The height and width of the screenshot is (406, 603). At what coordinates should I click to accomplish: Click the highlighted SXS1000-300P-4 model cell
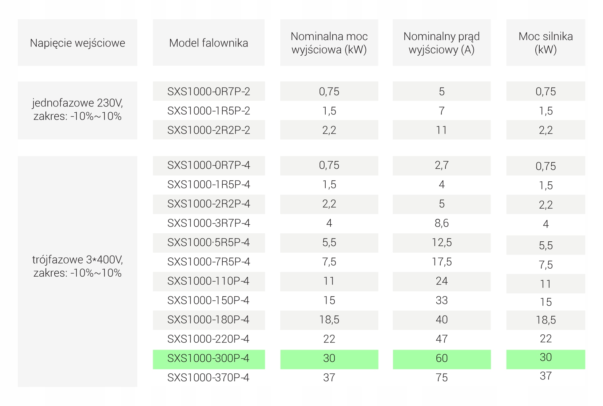tap(209, 358)
